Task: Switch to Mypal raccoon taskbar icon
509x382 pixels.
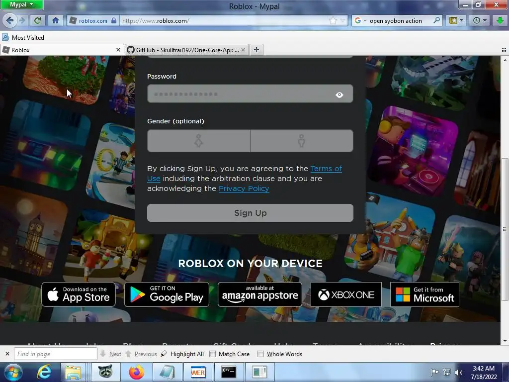Action: [105, 372]
